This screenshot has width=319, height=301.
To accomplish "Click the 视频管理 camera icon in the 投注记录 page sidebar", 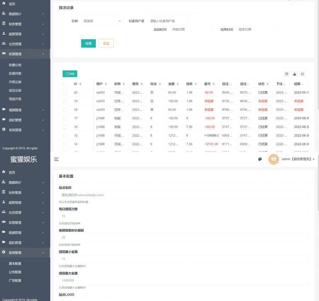I will 4,109.
